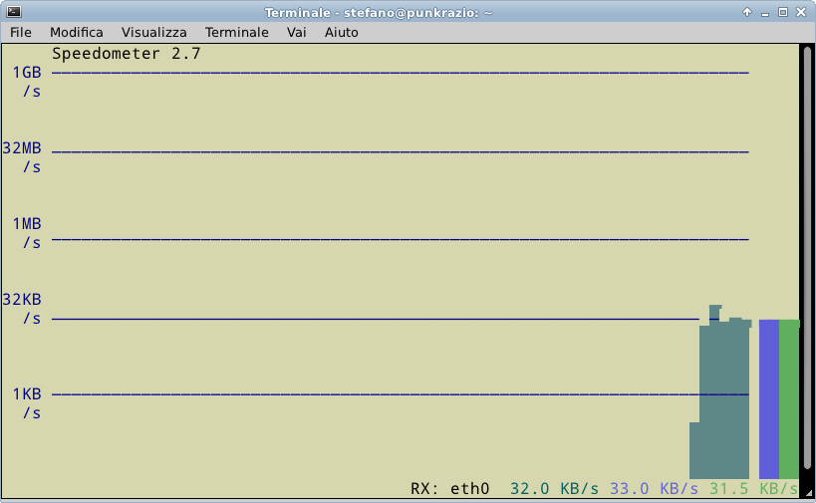Open the Vai menu

click(x=297, y=32)
